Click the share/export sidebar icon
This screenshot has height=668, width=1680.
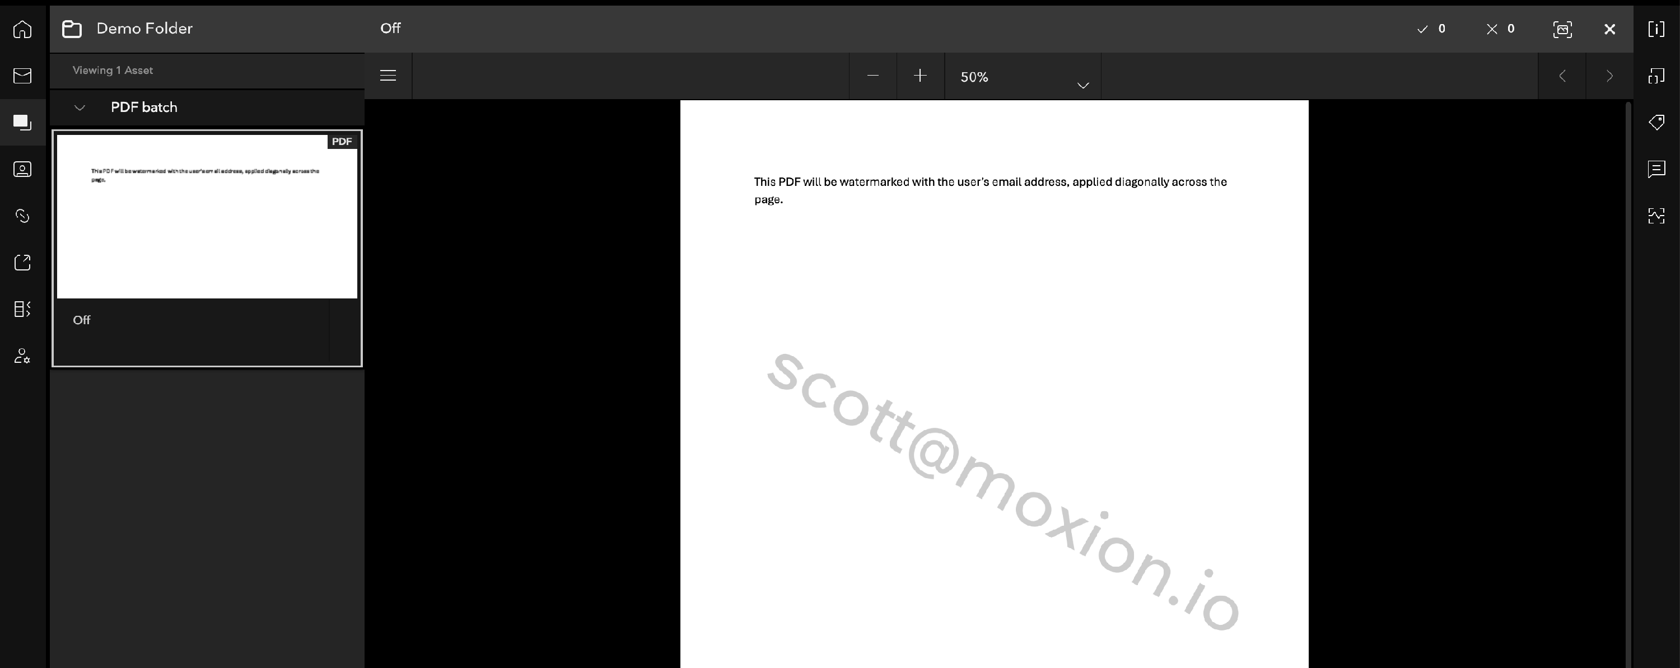[x=22, y=262]
